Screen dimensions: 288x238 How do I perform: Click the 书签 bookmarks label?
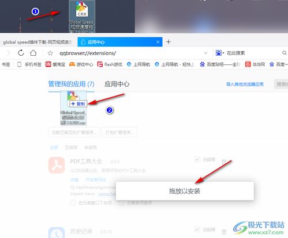[x=6, y=64]
